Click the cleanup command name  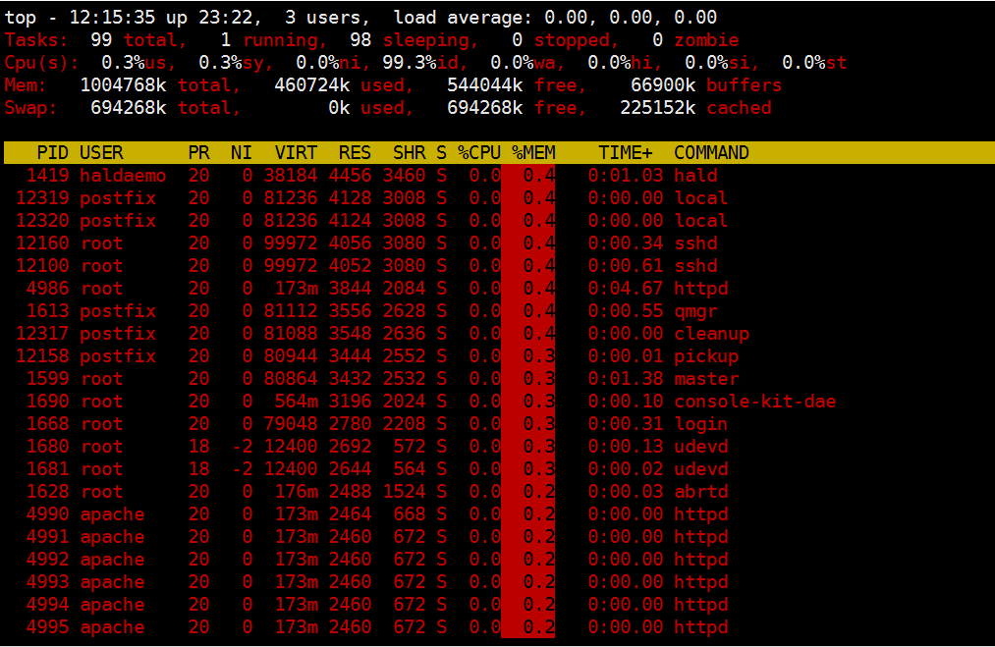click(711, 334)
